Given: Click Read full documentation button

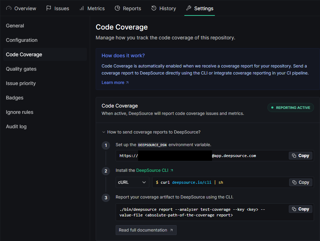Looking at the screenshot, I should tap(146, 230).
